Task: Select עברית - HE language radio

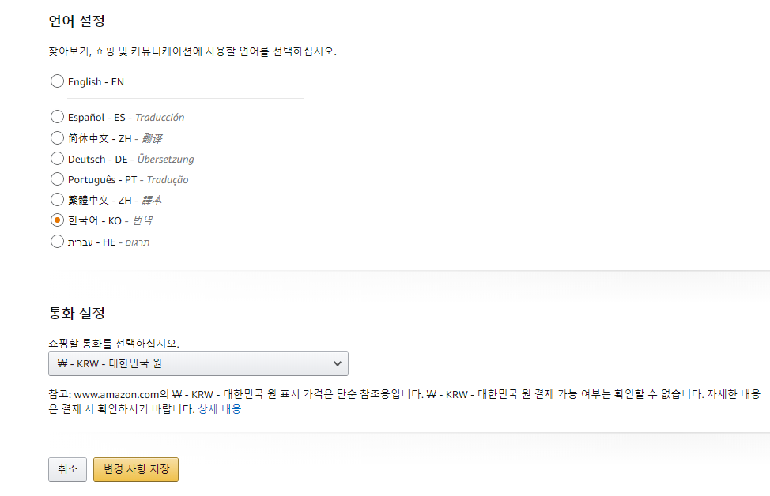Action: [57, 242]
